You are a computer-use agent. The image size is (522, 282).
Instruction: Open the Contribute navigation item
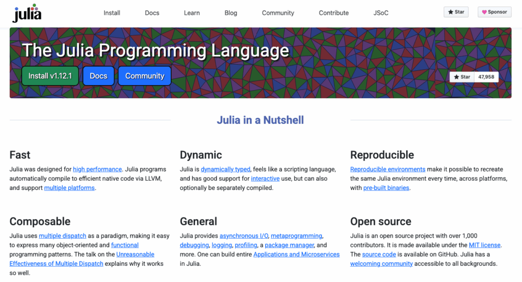pyautogui.click(x=334, y=13)
